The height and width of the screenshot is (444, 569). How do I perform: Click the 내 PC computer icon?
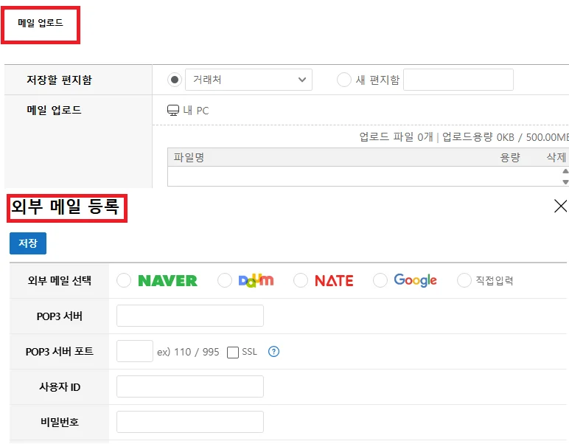pyautogui.click(x=173, y=111)
